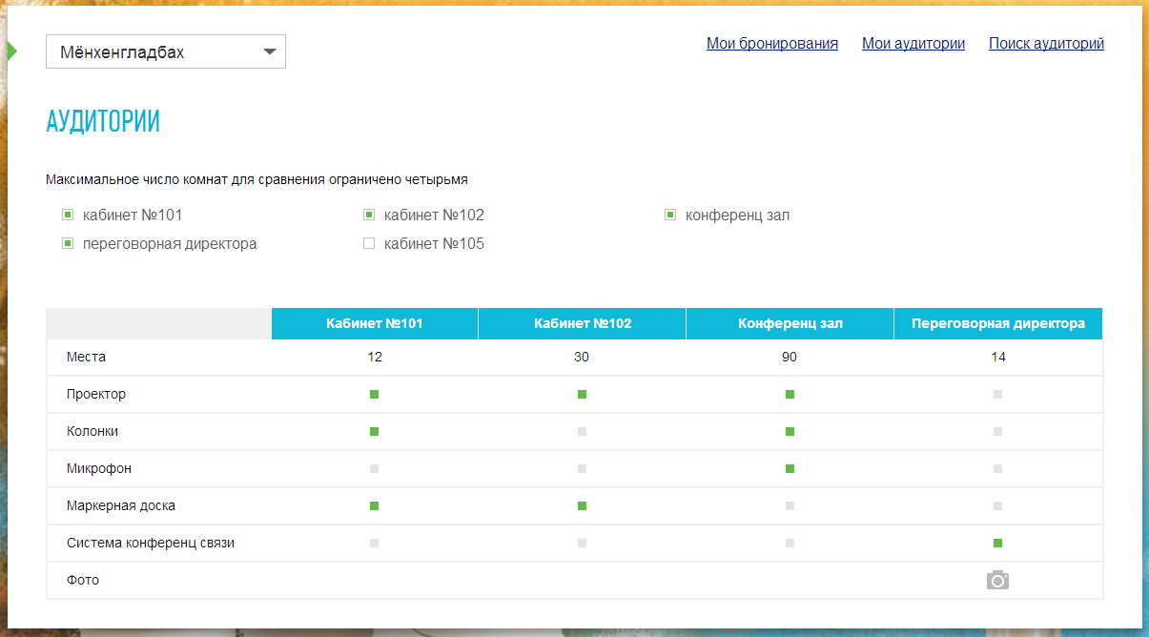
Task: Click the Маркерная доска row label
Action: [x=121, y=505]
